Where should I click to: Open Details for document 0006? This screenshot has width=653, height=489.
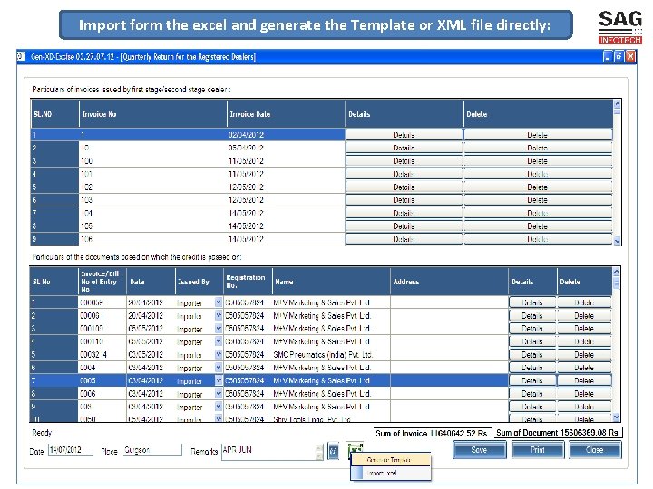click(532, 394)
